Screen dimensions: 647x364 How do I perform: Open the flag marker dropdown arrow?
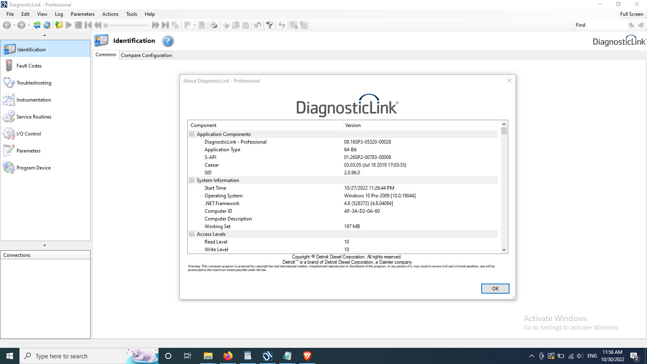[x=195, y=25]
